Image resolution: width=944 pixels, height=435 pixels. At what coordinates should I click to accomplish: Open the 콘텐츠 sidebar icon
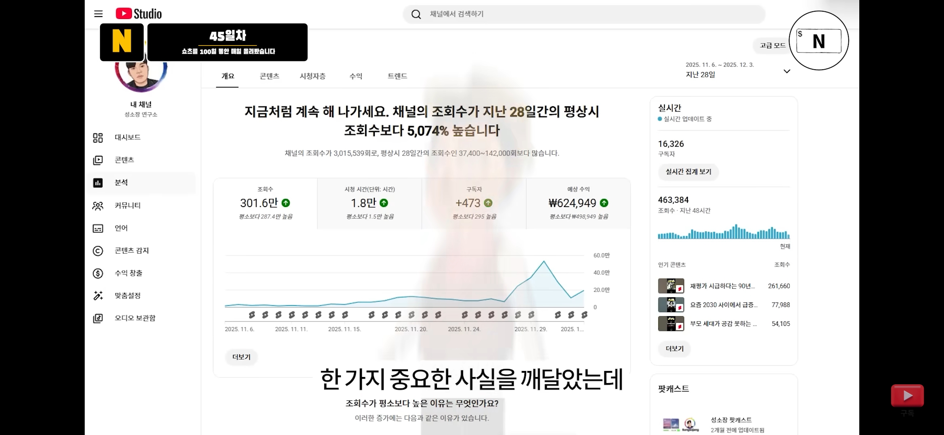click(x=98, y=160)
